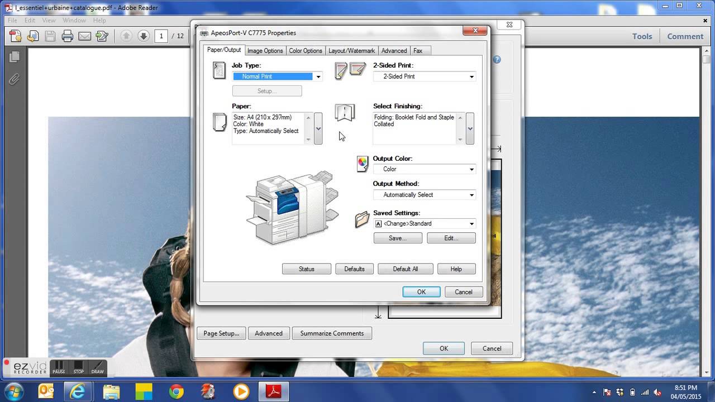
Task: Click the blue help question mark icon
Action: click(x=497, y=59)
